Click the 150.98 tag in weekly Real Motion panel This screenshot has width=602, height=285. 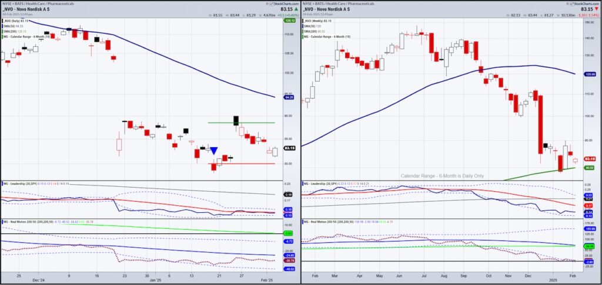tap(589, 229)
